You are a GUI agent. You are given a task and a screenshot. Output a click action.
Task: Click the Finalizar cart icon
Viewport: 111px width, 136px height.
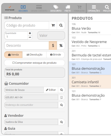(79, 8)
